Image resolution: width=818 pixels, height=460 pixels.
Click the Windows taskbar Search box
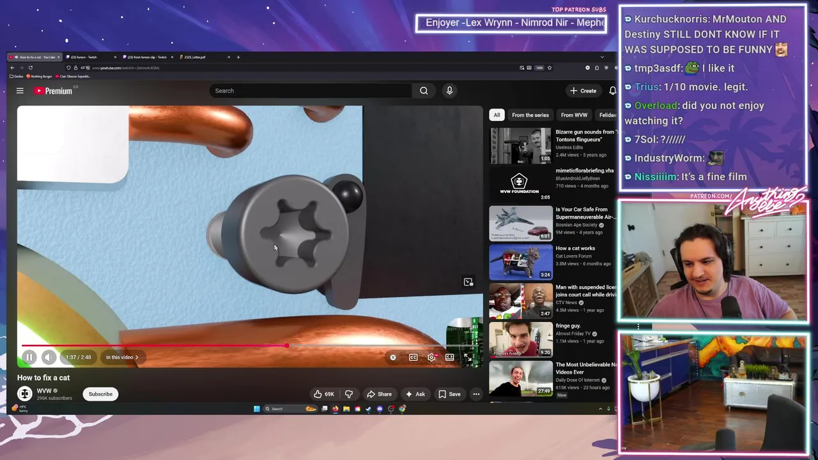(291, 409)
